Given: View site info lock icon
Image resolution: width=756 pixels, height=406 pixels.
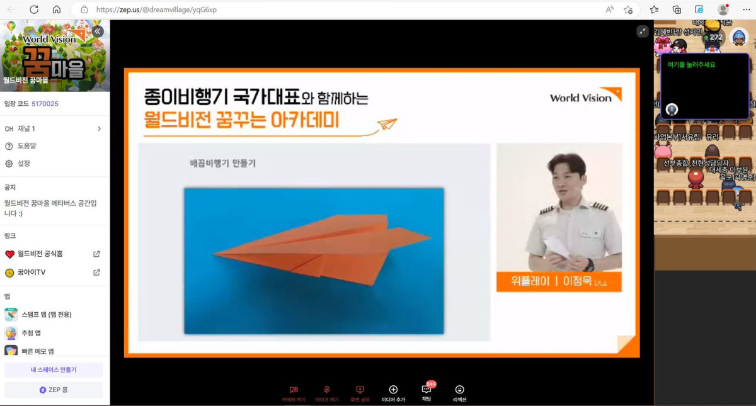Looking at the screenshot, I should tap(84, 9).
